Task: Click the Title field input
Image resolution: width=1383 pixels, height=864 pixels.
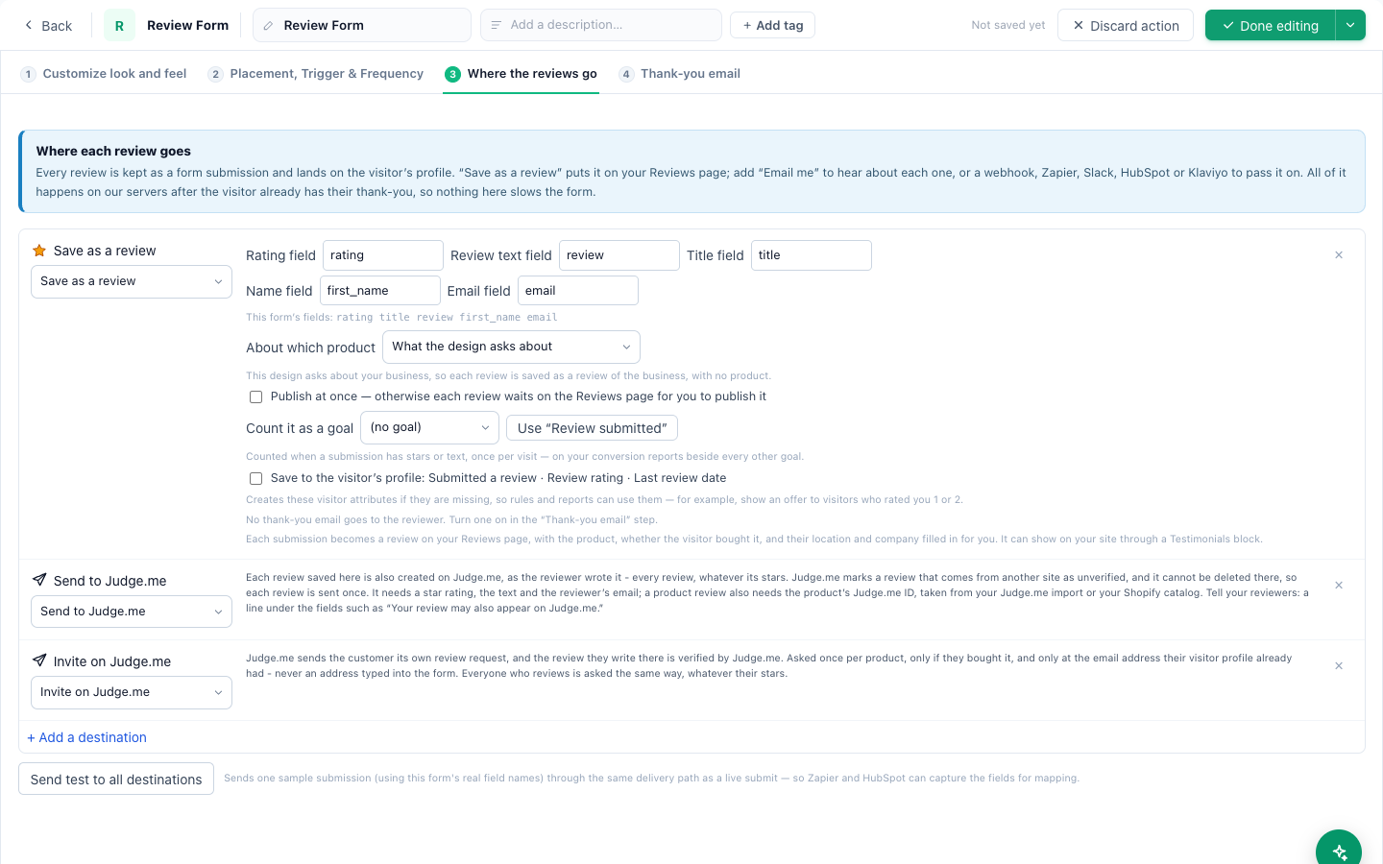Action: pos(812,255)
